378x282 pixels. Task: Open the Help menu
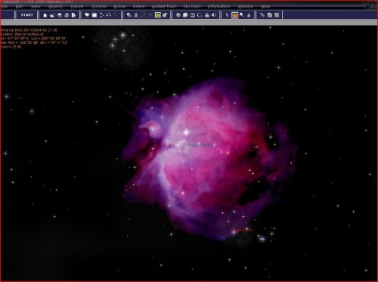tap(265, 6)
